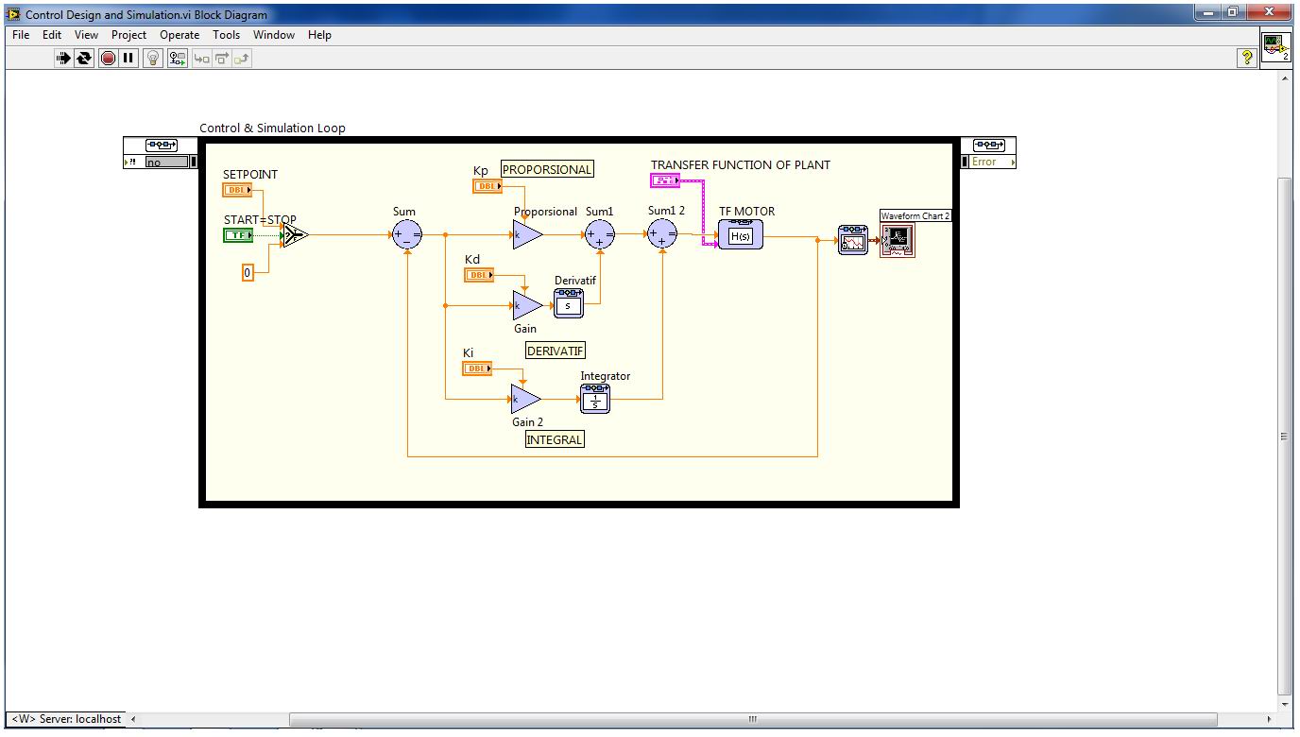Abort execution with the red stop button
The height and width of the screenshot is (737, 1300).
point(108,58)
